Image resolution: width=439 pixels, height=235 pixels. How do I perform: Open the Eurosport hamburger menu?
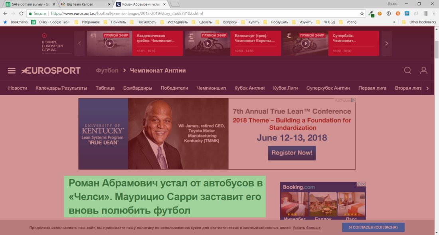(x=12, y=70)
